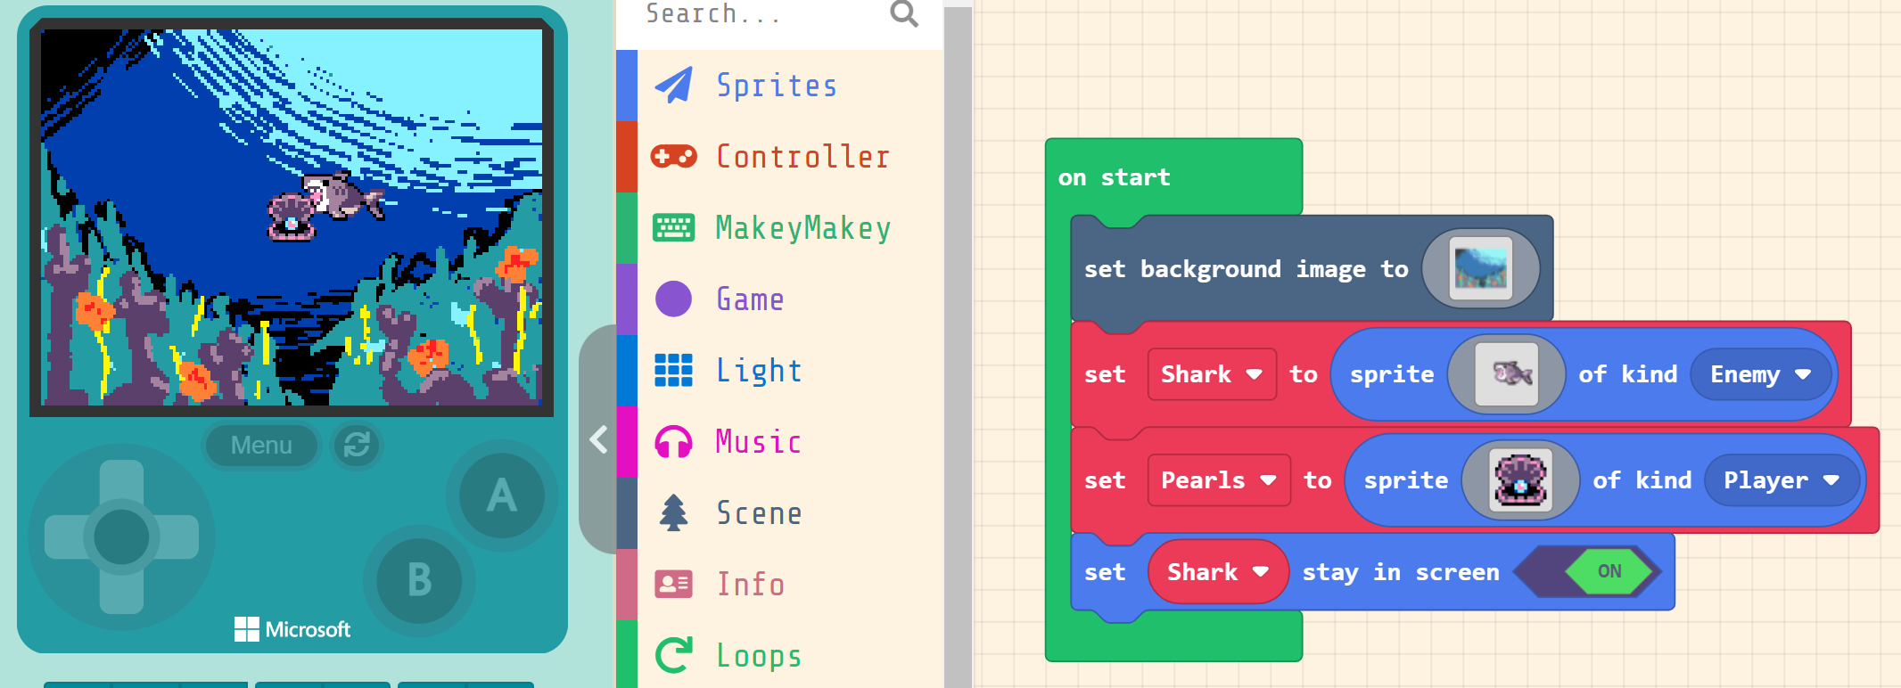
Task: Open the Game circle category
Action: coord(674,299)
